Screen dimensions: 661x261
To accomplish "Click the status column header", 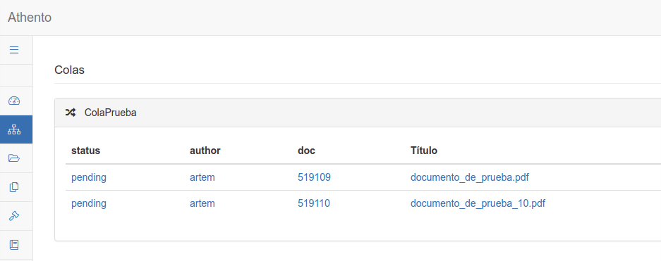I will pos(85,151).
